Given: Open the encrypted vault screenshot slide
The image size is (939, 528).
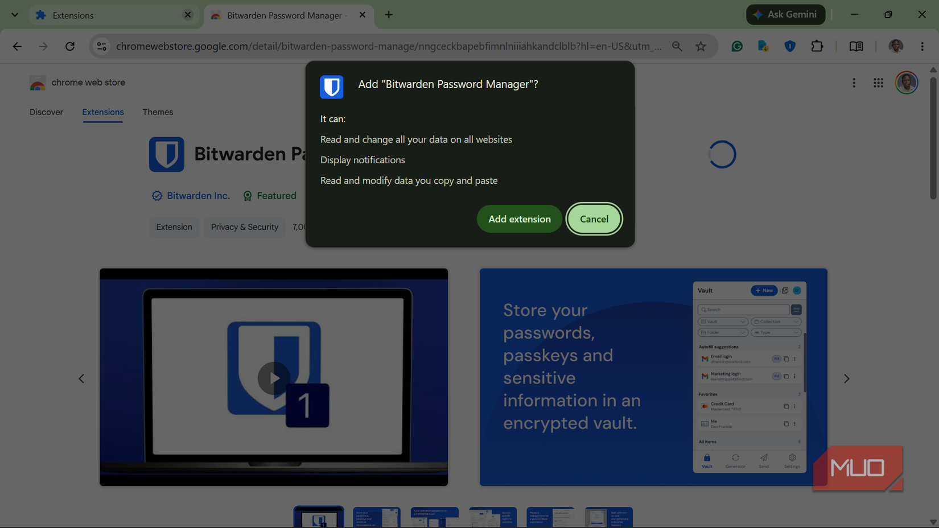Looking at the screenshot, I should pos(653,377).
